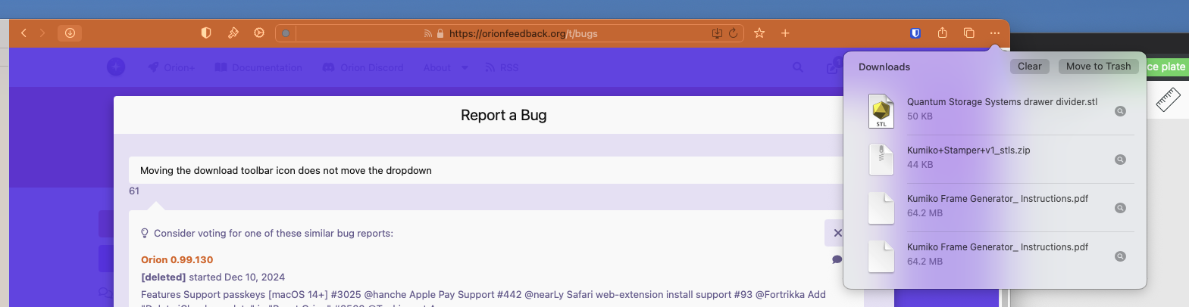Click the Move to Trash button
1189x307 pixels.
[x=1098, y=67]
